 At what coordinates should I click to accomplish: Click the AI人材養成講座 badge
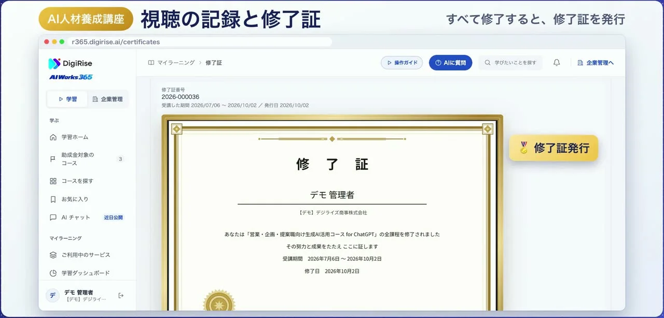click(86, 19)
